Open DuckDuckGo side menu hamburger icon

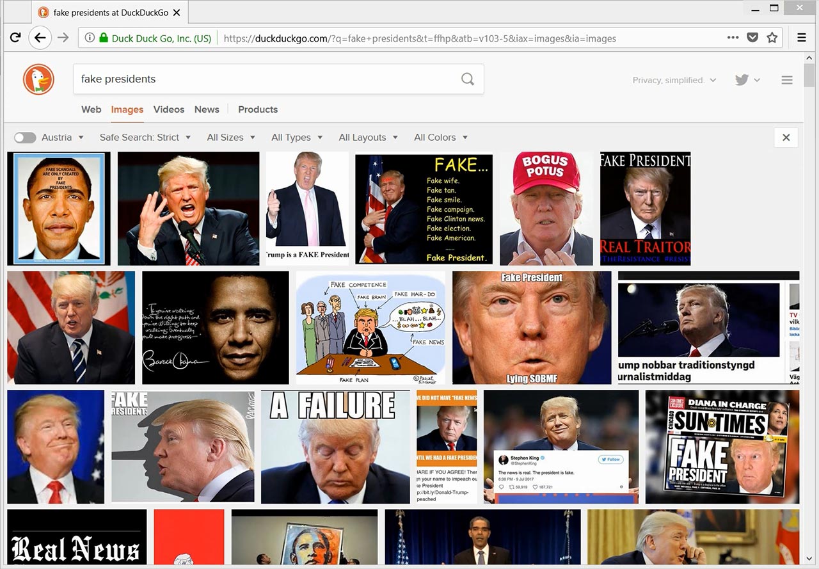pos(787,80)
